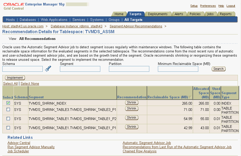This screenshot has width=241, height=156.
Task: Click the Search button
Action: point(218,69)
